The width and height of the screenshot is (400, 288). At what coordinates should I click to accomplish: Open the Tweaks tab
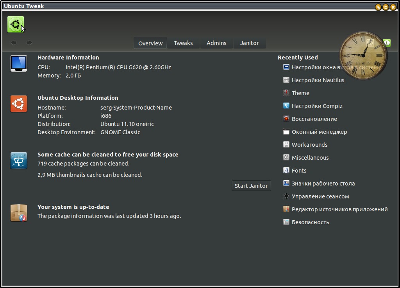point(183,43)
